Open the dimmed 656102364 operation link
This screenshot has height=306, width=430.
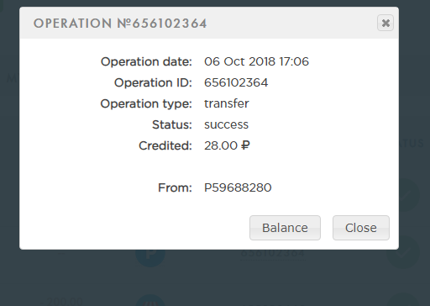point(273,254)
